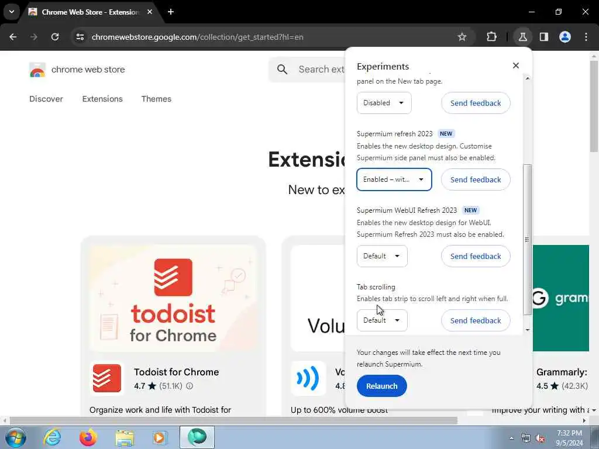Click the Experiments flask icon in toolbar
Screen dimensions: 599x449
click(x=522, y=37)
